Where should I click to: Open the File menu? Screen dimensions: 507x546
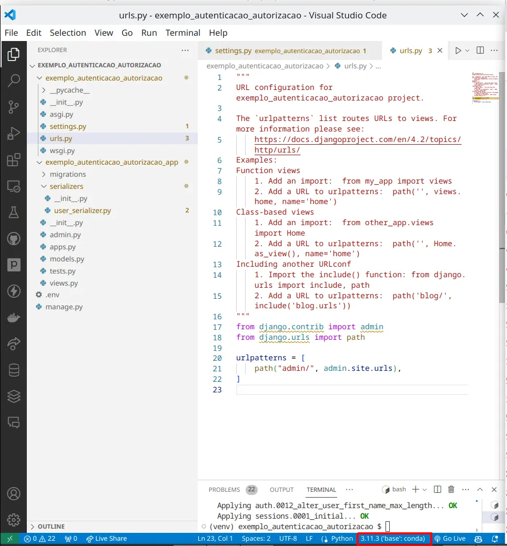(x=11, y=33)
